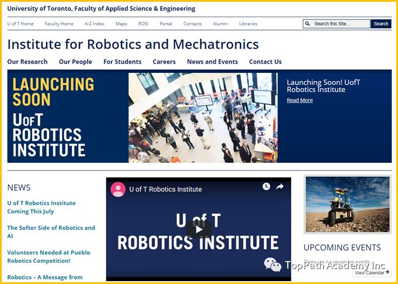The height and width of the screenshot is (284, 398).
Task: Click the Search button
Action: point(381,24)
